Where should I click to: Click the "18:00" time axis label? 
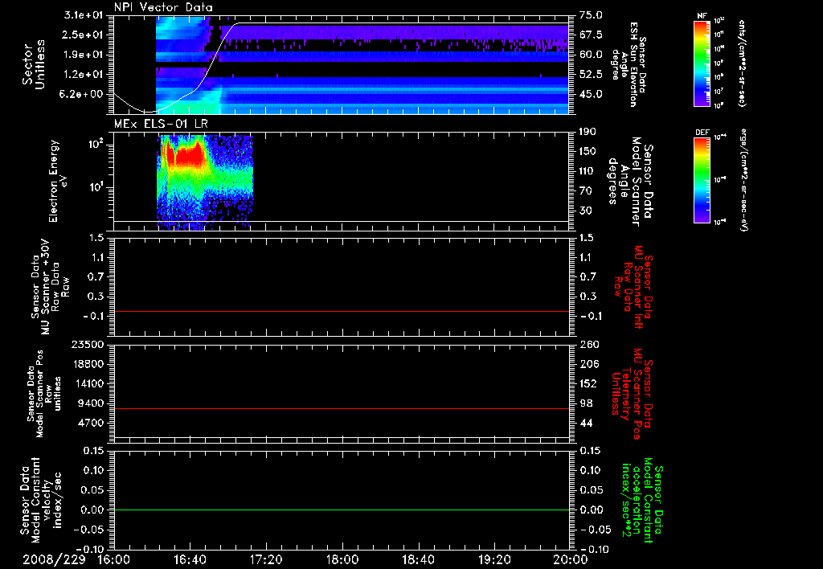[342, 559]
